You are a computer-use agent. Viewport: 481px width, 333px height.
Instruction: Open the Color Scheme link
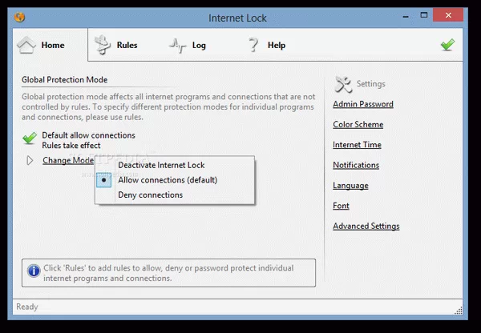(x=358, y=124)
